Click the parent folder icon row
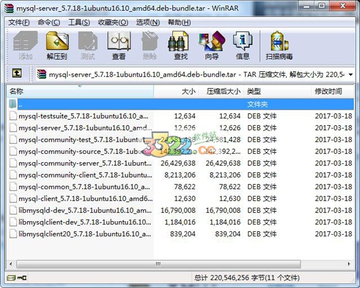This screenshot has width=360, height=288. tap(13, 104)
